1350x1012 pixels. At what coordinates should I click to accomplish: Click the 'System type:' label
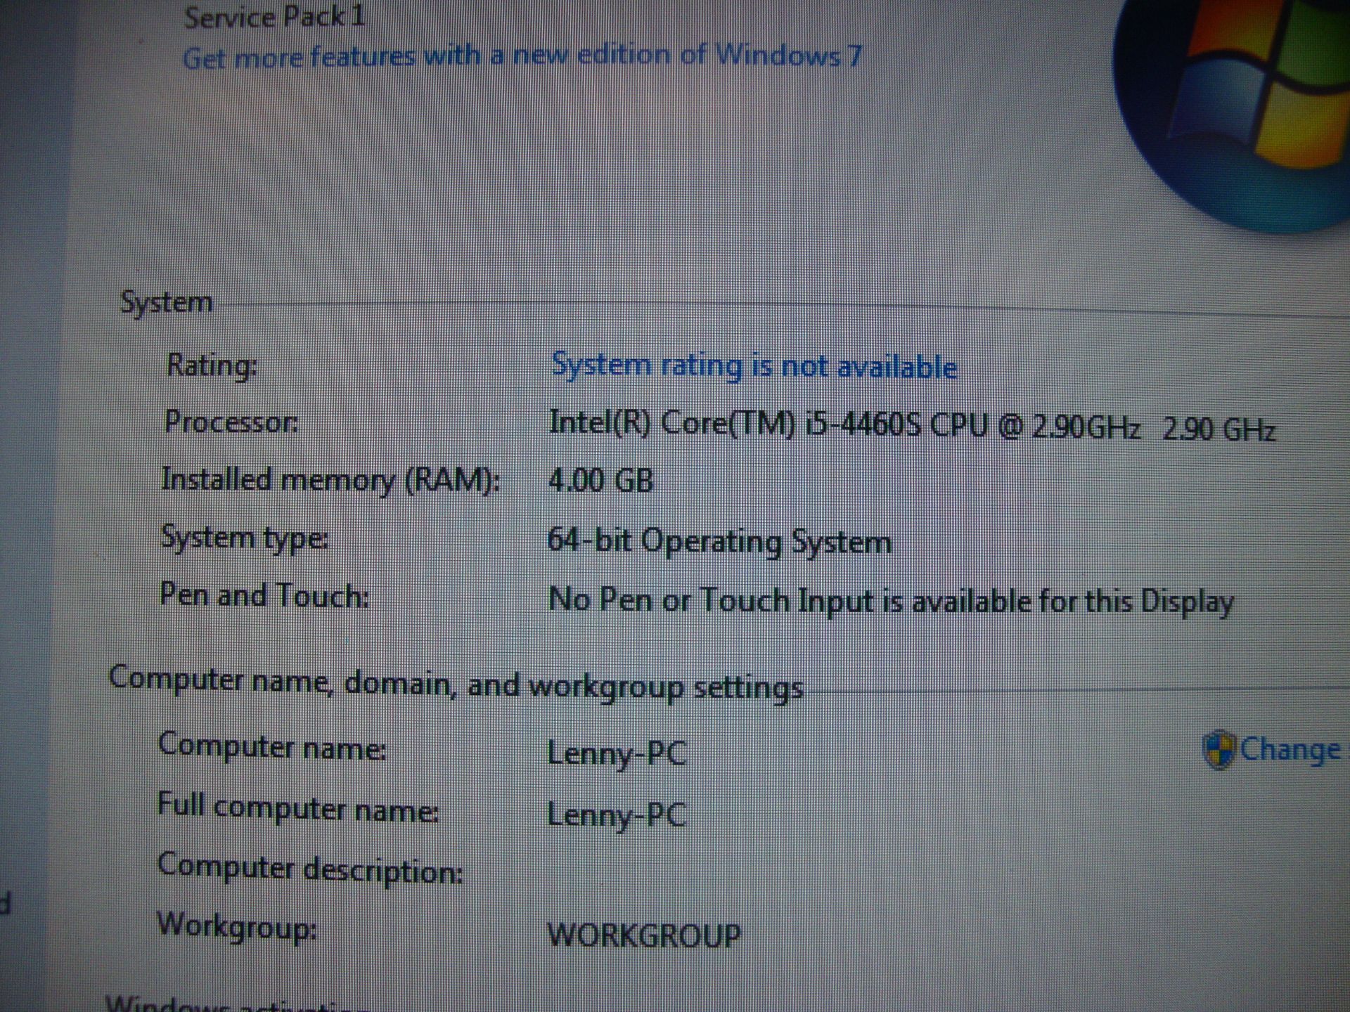pyautogui.click(x=245, y=538)
